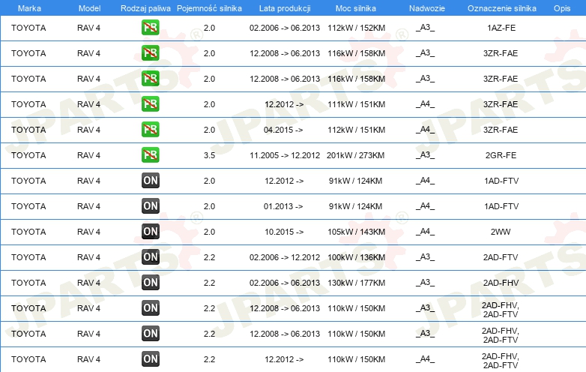Click the ON diesel icon in the 2WW row

[150, 232]
